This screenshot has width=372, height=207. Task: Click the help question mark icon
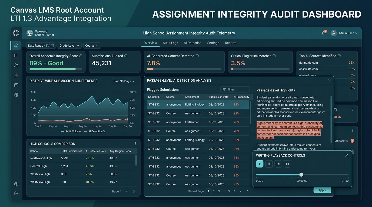(x=16, y=184)
